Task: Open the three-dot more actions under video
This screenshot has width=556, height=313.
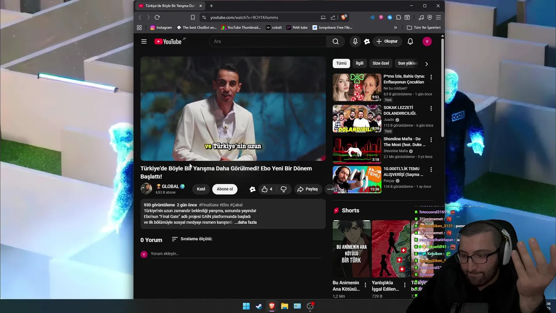Action: (330, 189)
